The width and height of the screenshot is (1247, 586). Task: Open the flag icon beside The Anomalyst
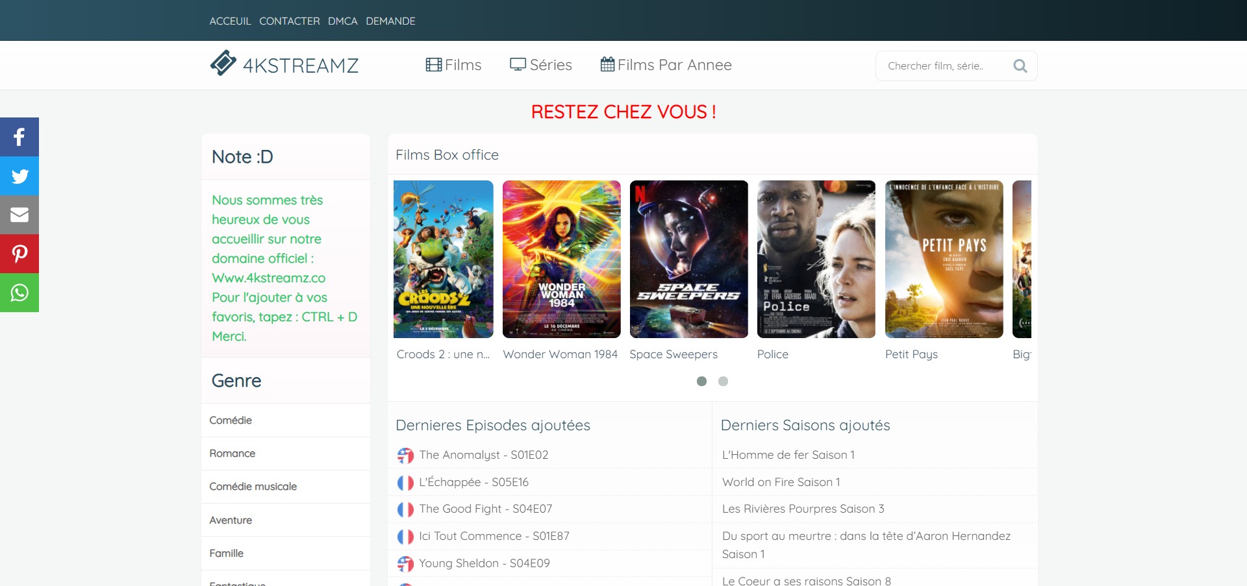(405, 456)
